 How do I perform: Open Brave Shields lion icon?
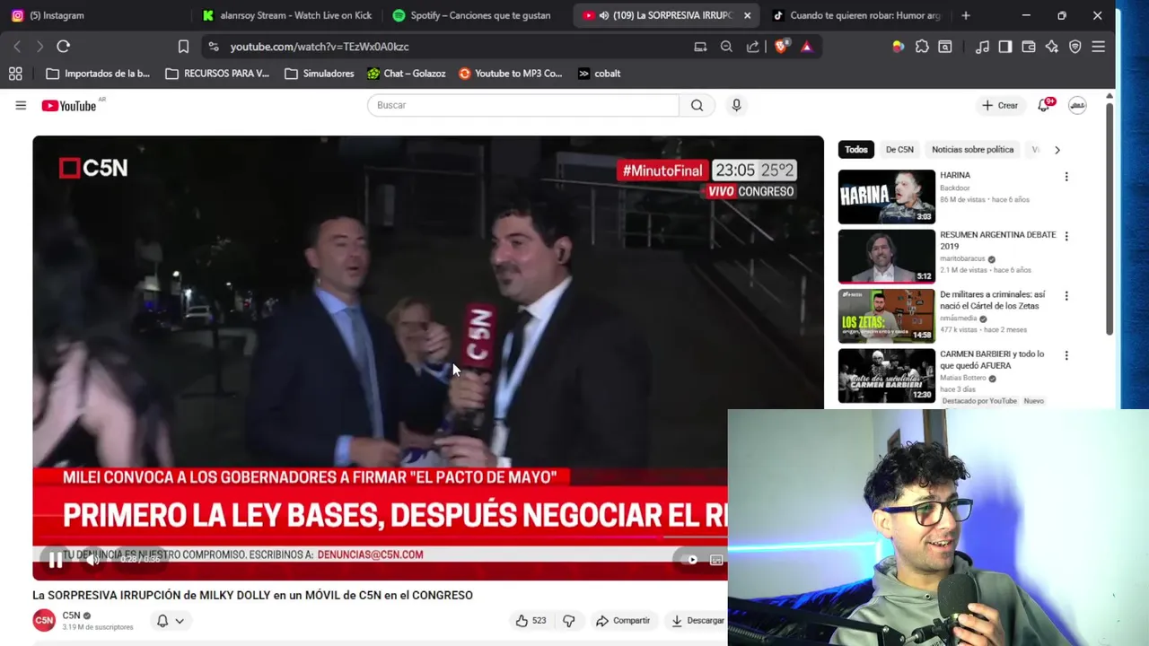781,47
